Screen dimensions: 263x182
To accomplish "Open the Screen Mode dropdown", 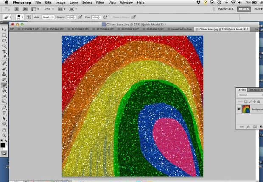I will coord(73,9).
